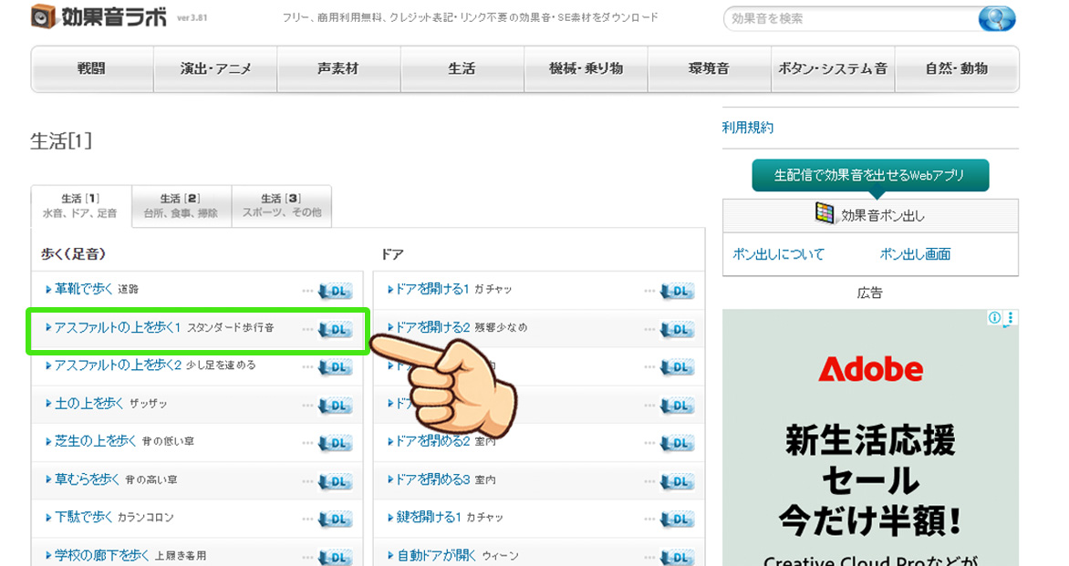Click the 効果音を検索 search field
The height and width of the screenshot is (566, 1069).
click(x=848, y=18)
